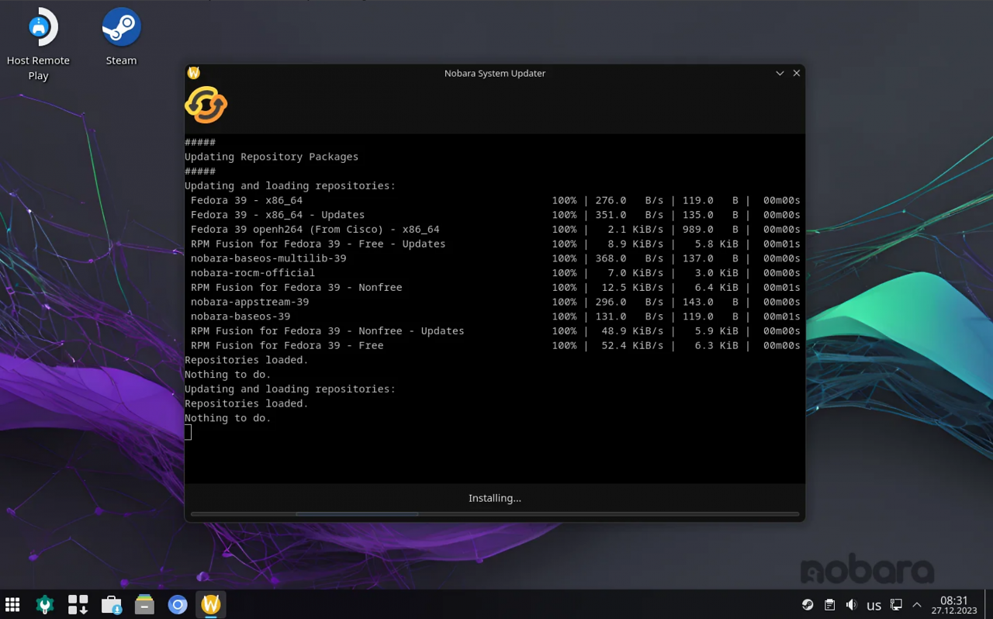Click 'RPM Fusion for Fedora 39 - Nonfree - Updates'

tap(495, 331)
